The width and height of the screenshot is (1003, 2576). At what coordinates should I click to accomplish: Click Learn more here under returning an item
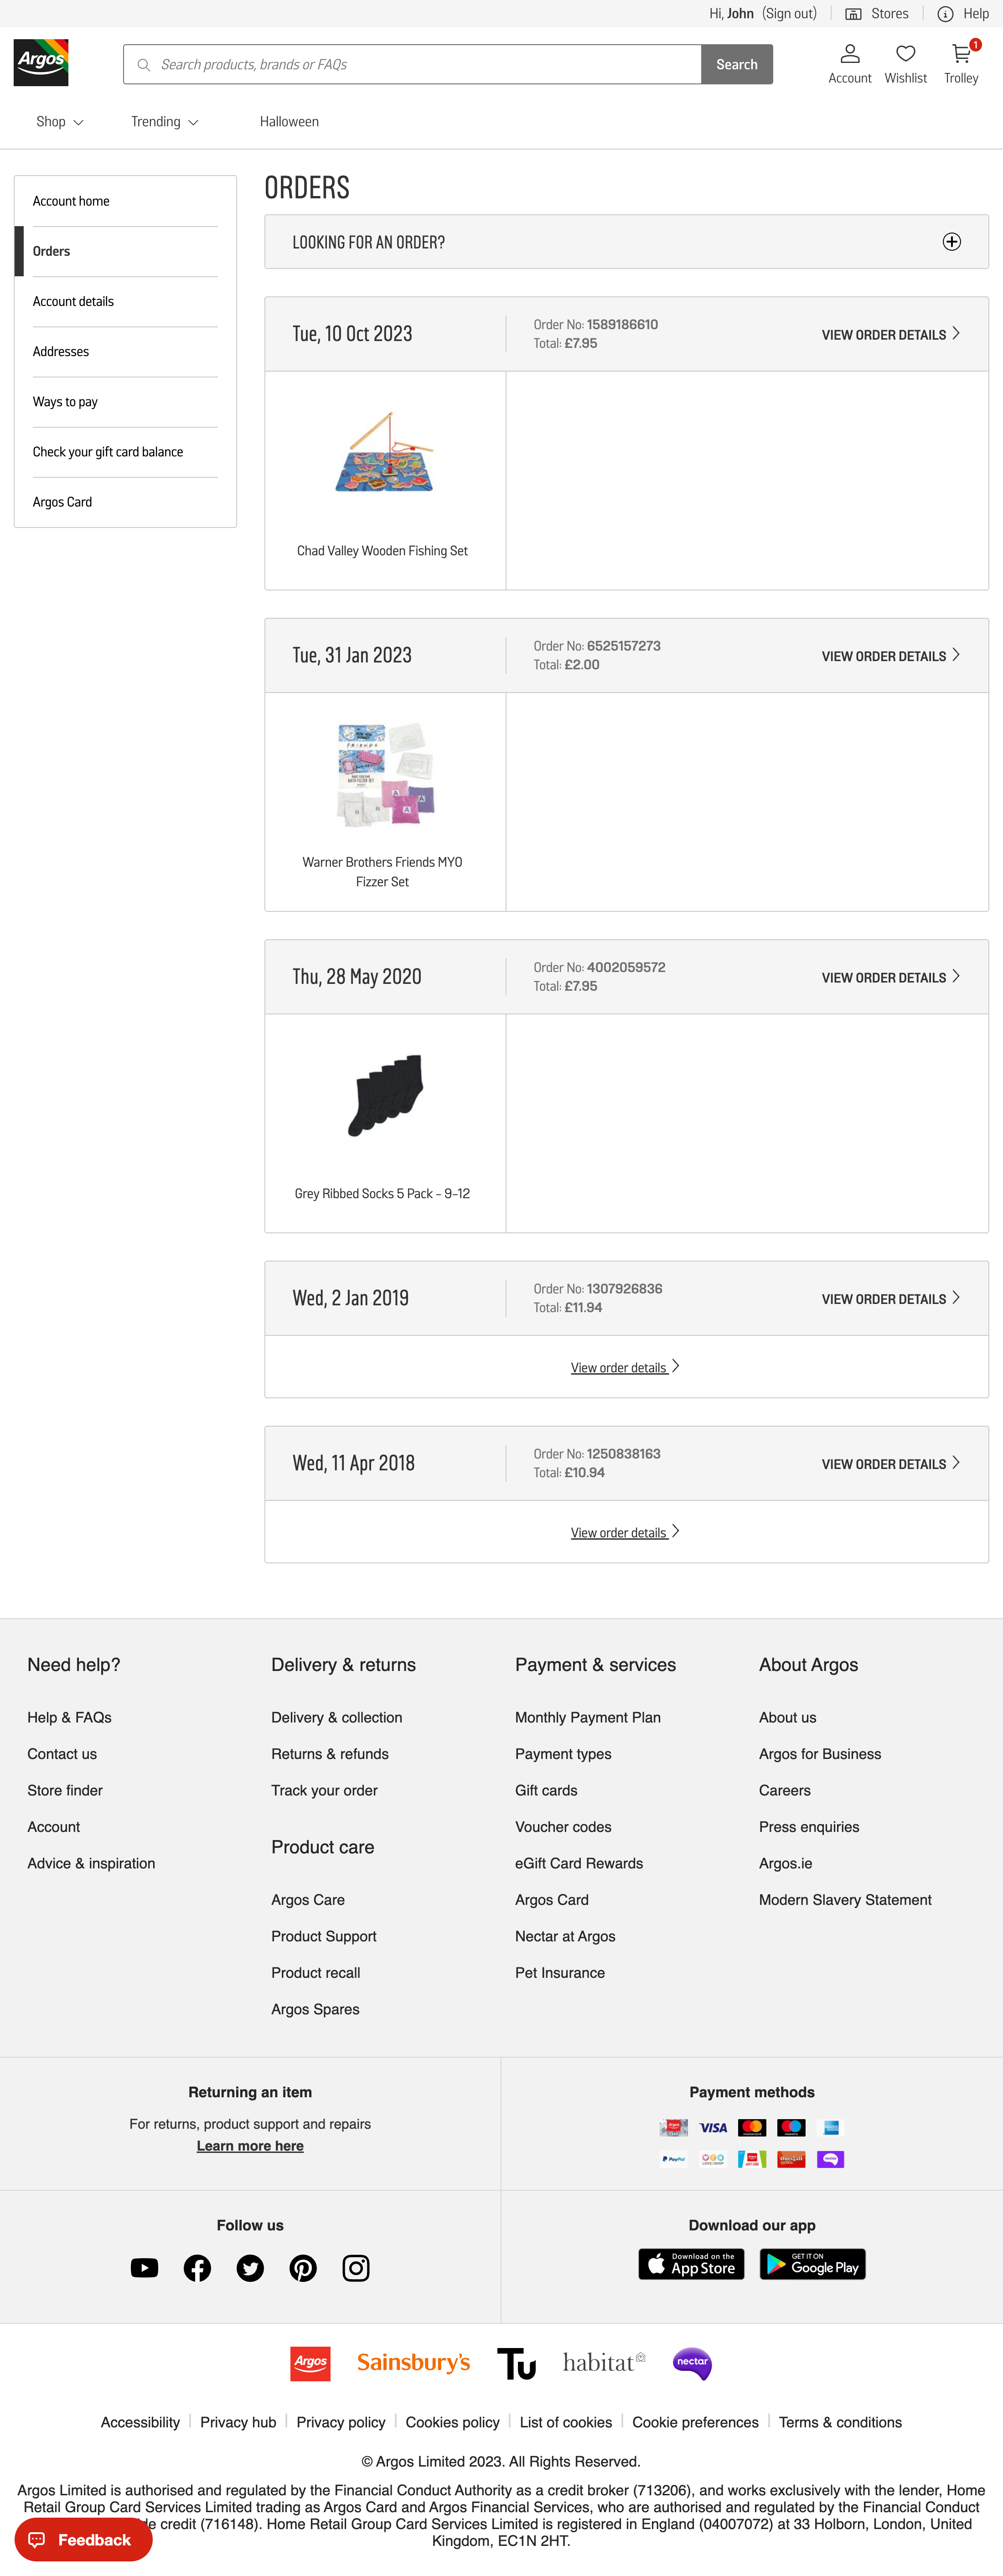tap(249, 2145)
